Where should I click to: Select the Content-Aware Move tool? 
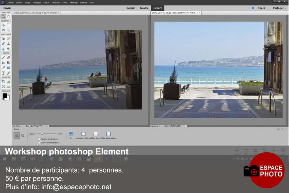click(3, 86)
